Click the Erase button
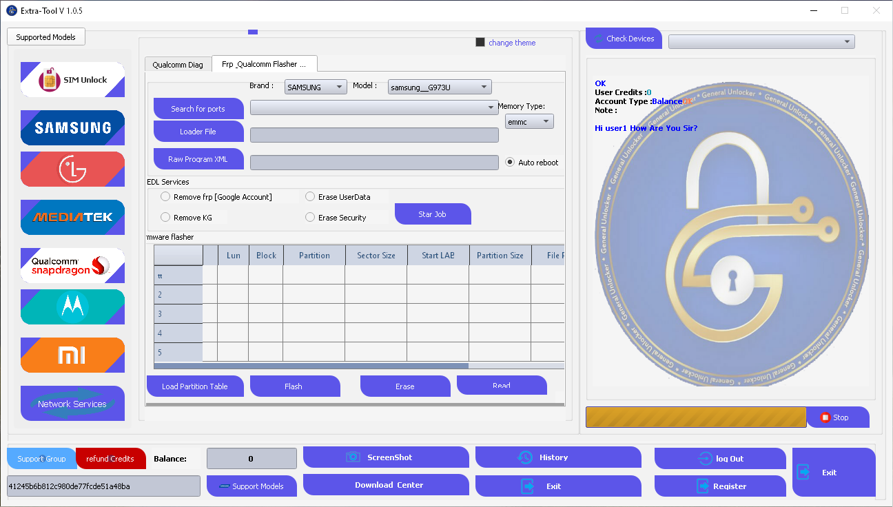This screenshot has height=507, width=893. 405,386
